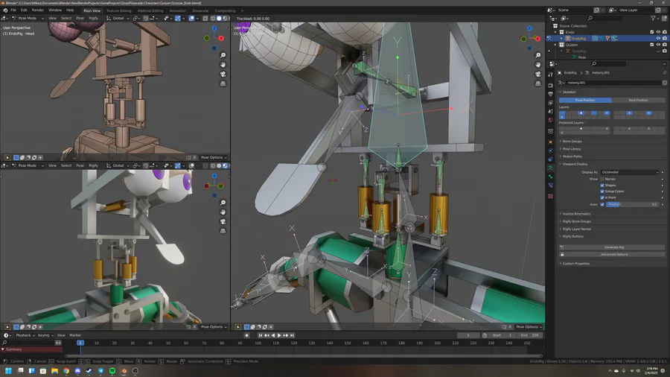
Task: Open the File menu
Action: pyautogui.click(x=13, y=10)
